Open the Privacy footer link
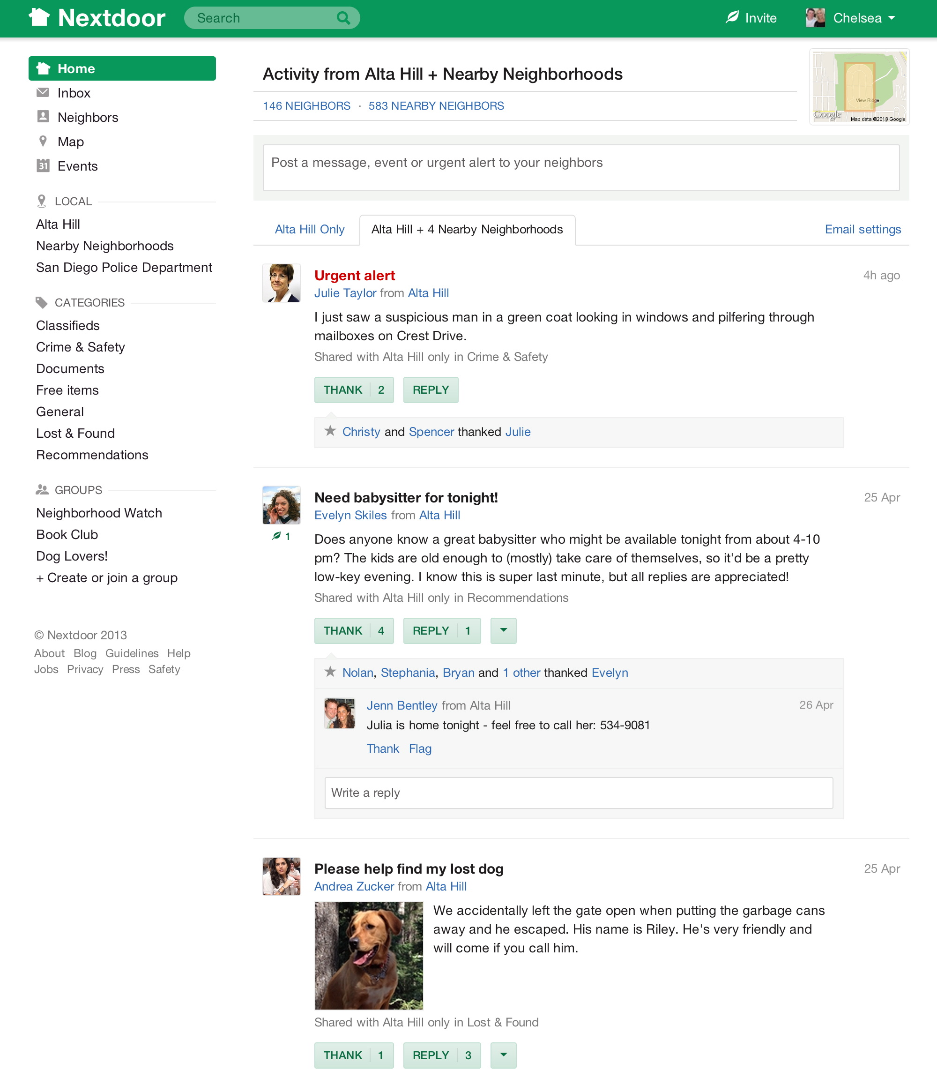Image resolution: width=937 pixels, height=1078 pixels. (x=85, y=669)
